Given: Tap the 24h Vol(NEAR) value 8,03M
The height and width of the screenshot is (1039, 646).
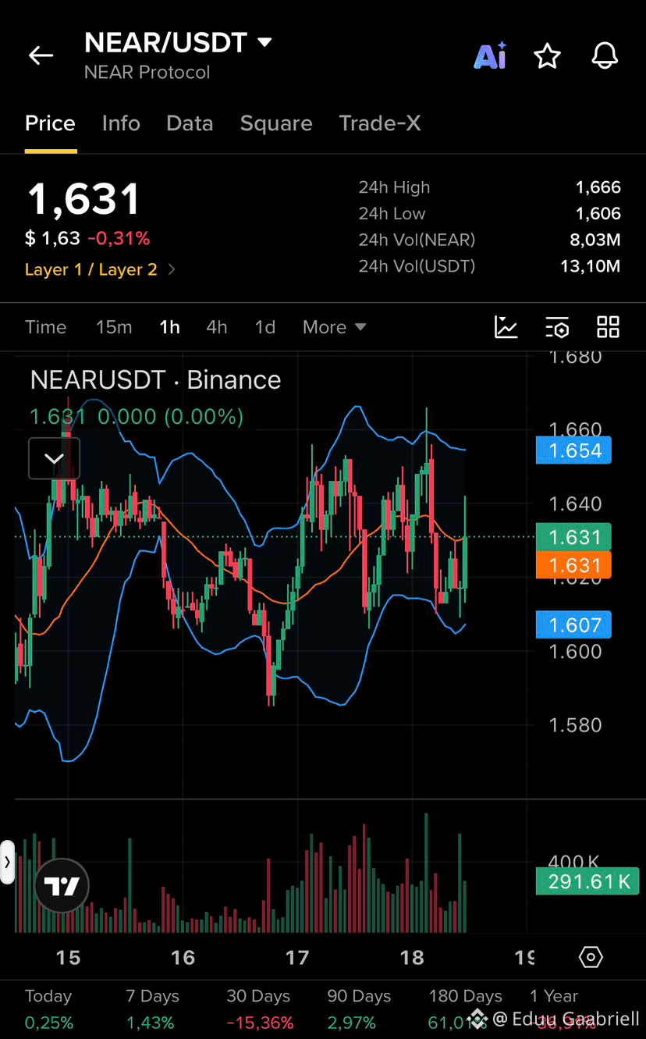Looking at the screenshot, I should 595,240.
